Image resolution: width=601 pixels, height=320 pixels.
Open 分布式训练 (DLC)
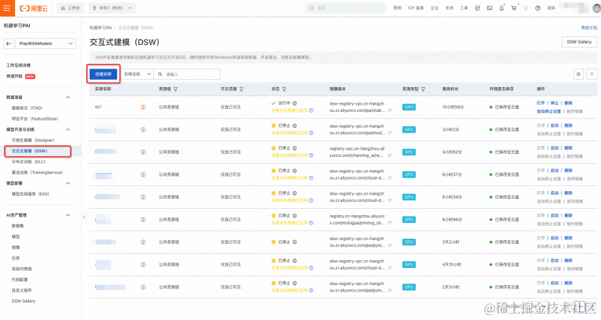(x=29, y=162)
